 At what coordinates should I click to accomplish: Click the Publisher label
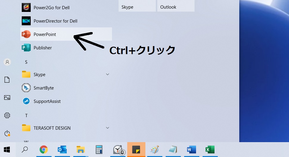43,48
